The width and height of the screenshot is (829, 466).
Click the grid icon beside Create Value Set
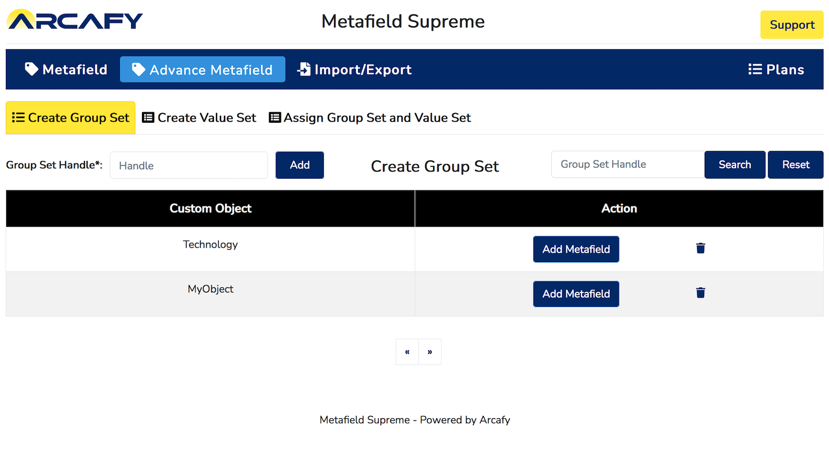point(148,117)
